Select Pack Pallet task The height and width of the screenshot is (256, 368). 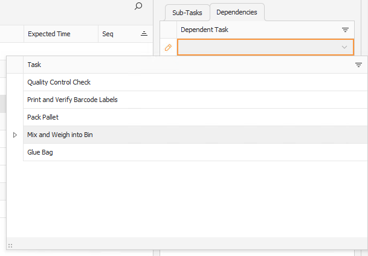(x=195, y=117)
